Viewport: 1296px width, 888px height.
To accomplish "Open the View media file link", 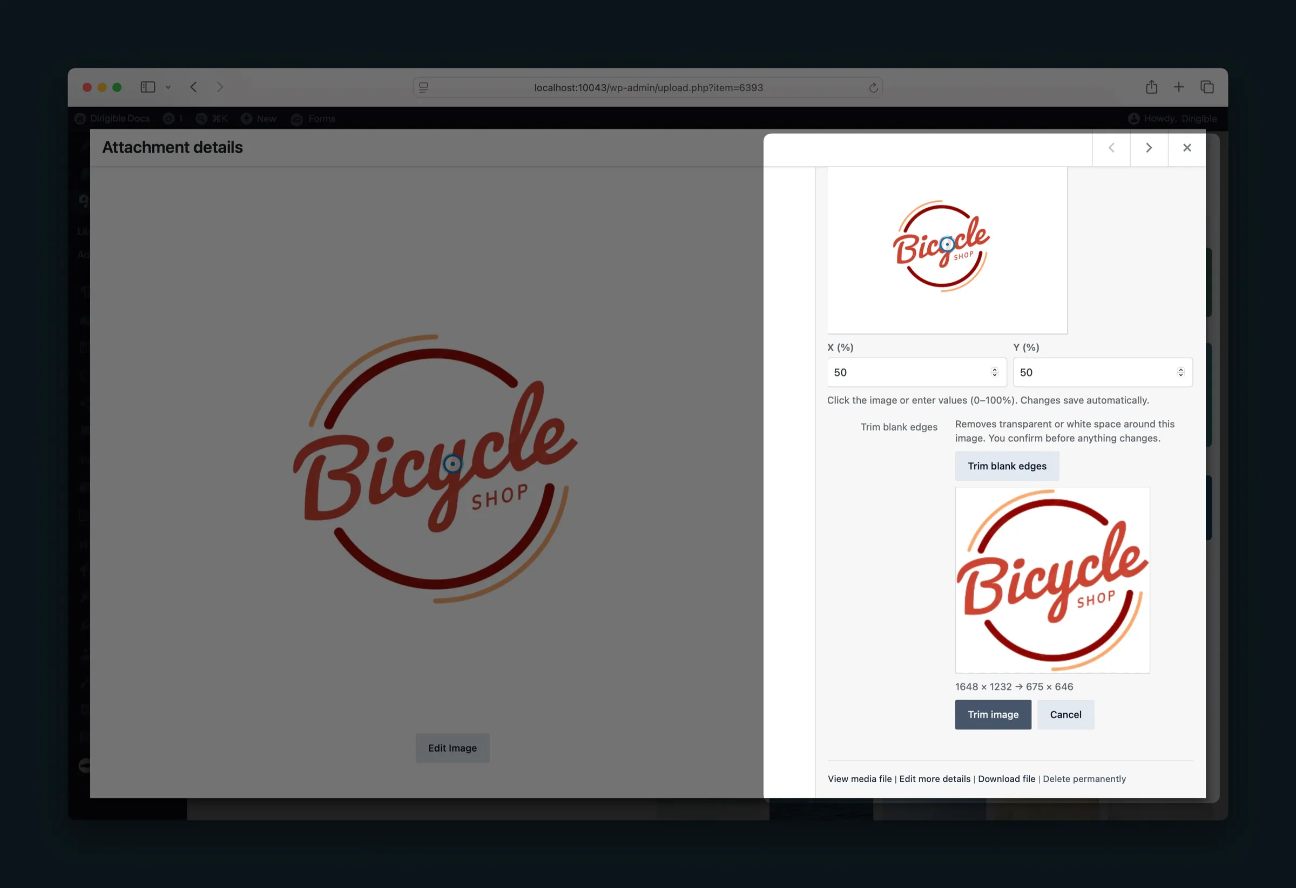I will [859, 779].
